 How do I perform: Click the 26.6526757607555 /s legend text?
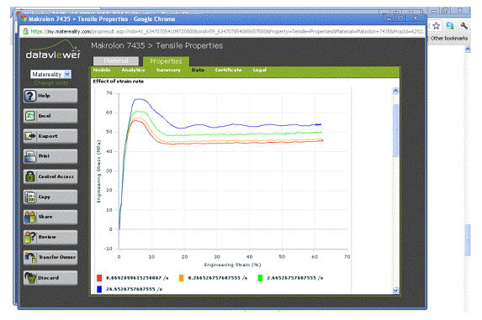(135, 289)
